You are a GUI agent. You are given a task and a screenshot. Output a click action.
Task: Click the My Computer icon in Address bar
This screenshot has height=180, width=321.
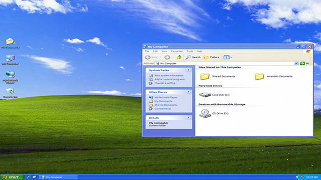click(157, 63)
